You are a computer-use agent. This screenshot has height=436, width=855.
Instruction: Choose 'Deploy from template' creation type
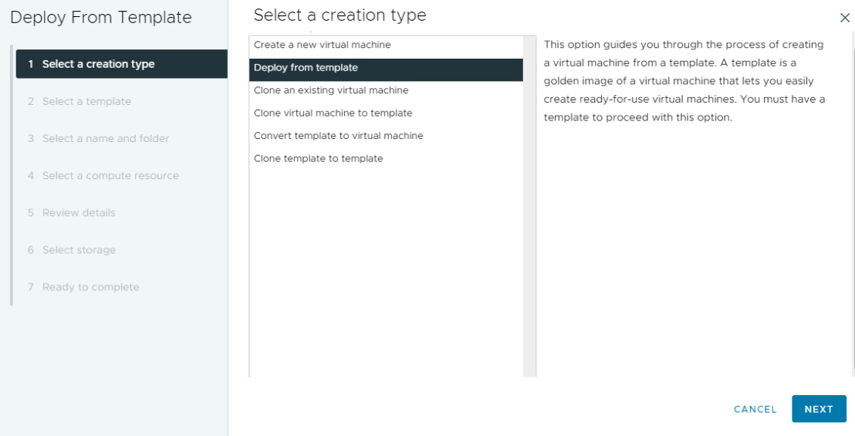tap(386, 69)
